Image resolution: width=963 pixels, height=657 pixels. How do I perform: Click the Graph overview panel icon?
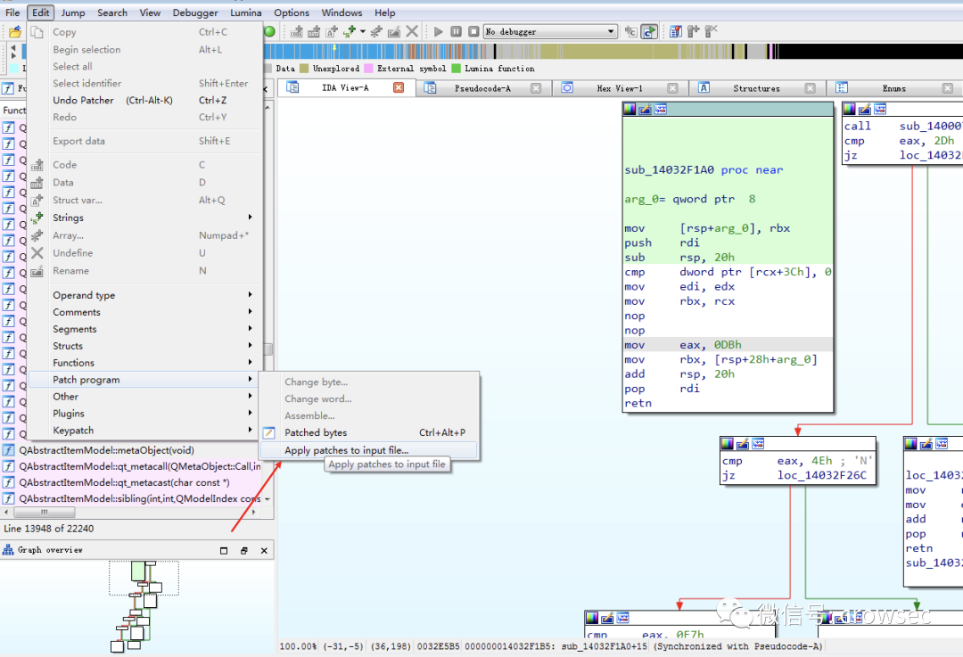tap(8, 550)
